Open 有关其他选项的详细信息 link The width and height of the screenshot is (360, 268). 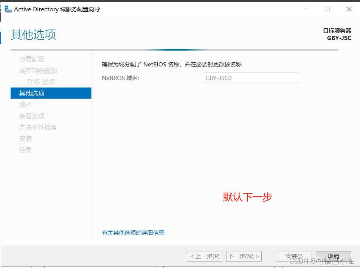[x=133, y=233]
